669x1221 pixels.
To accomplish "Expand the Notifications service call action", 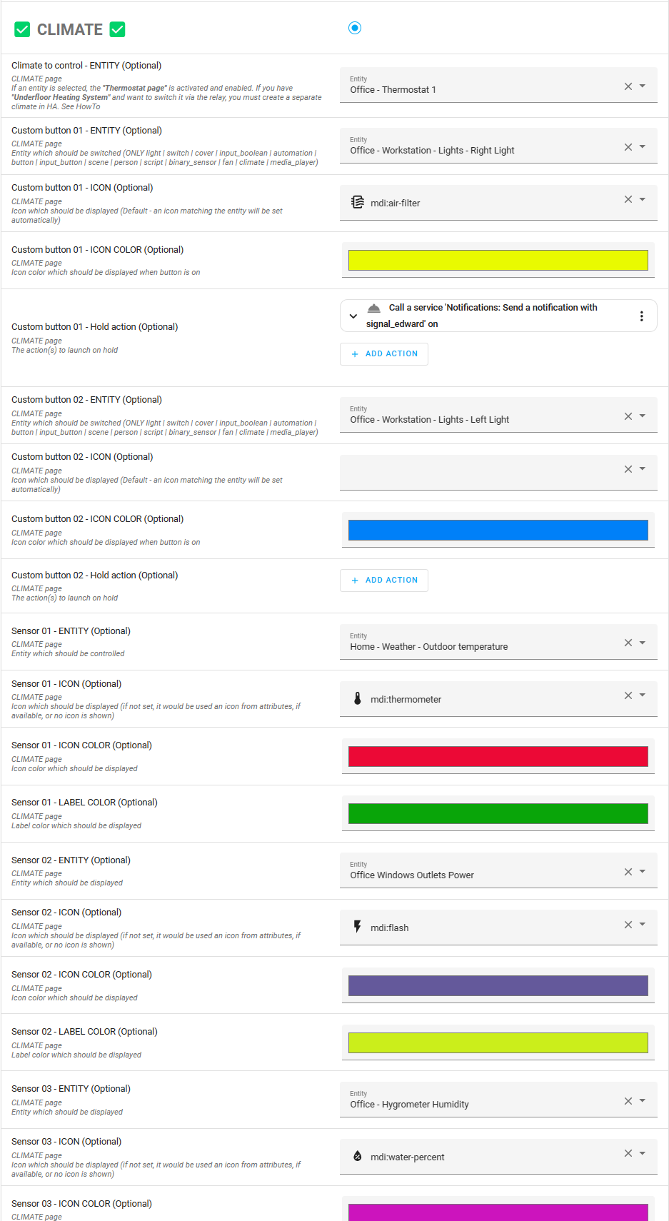I will [x=353, y=316].
